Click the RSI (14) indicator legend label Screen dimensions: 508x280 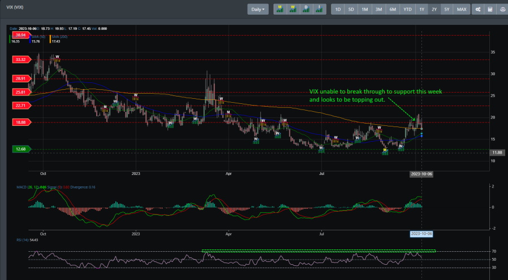[x=27, y=240]
